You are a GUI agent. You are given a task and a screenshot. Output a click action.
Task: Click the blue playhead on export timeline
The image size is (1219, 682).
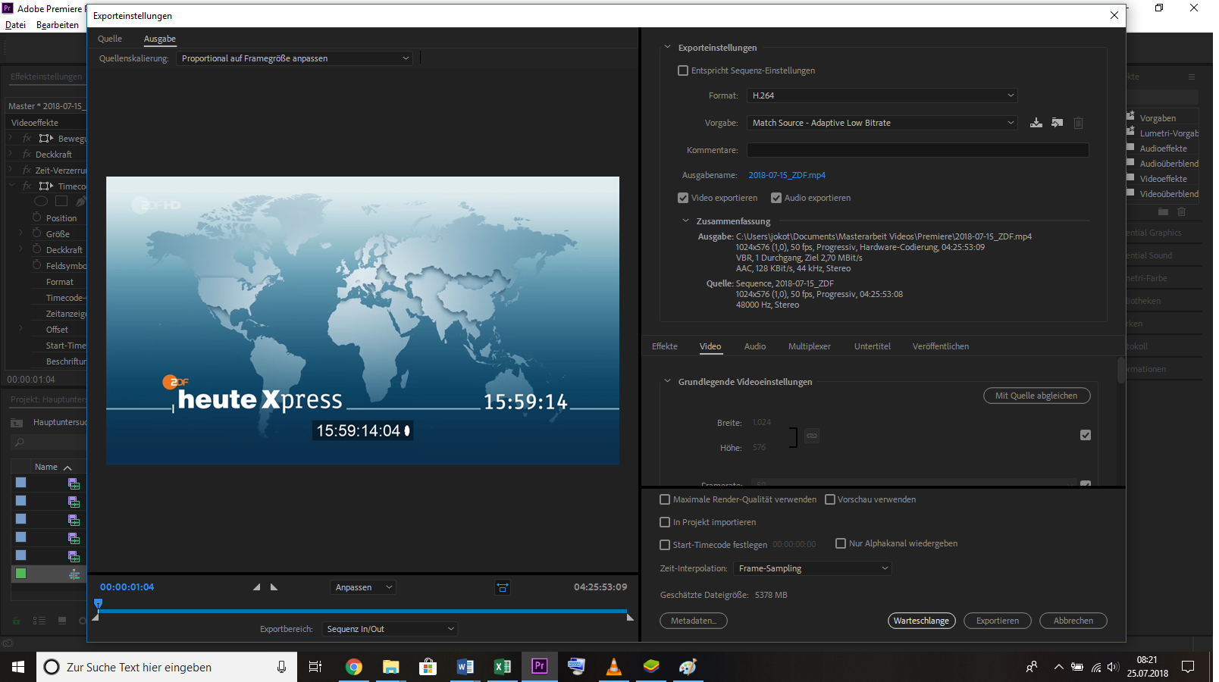tap(98, 604)
